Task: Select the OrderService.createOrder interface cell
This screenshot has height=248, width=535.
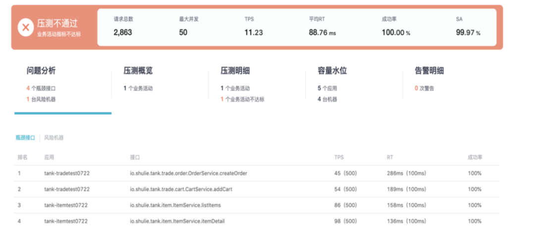Action: [x=189, y=173]
